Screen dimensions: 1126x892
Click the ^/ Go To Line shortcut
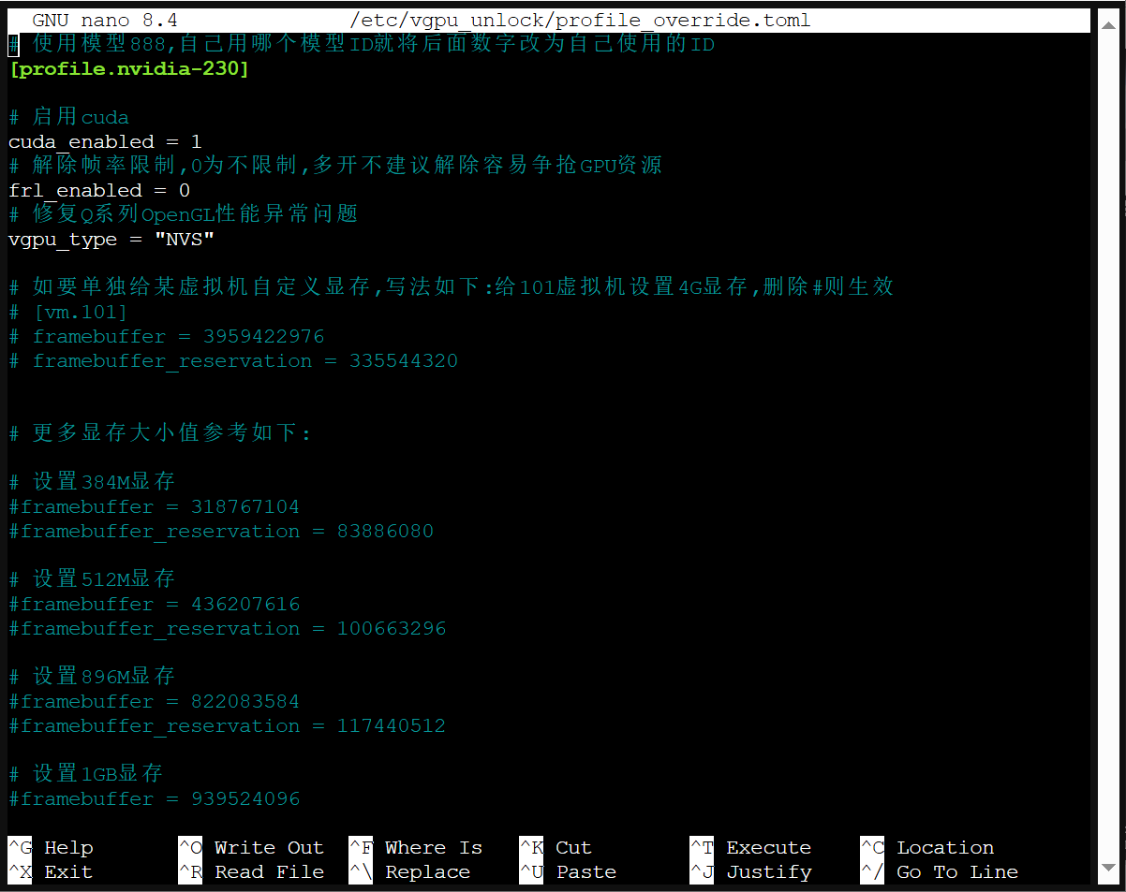coord(940,871)
